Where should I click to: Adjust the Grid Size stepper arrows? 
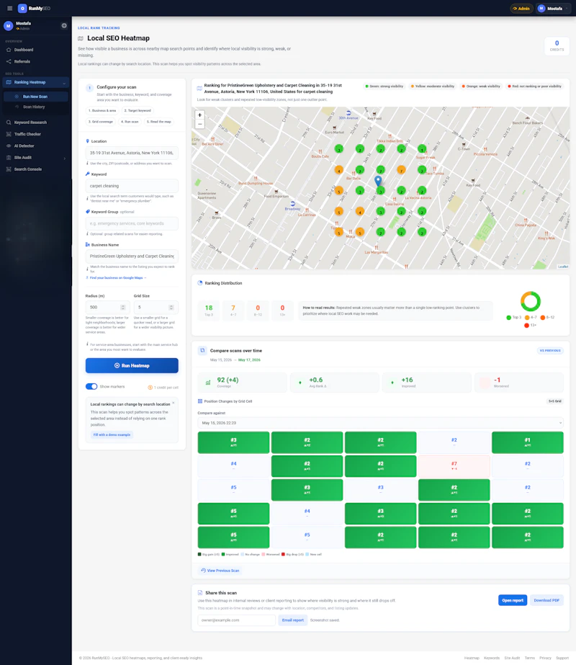click(x=171, y=308)
